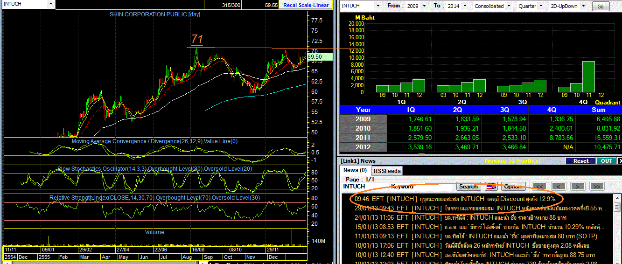The height and width of the screenshot is (264, 622).
Task: Click the 59.55 value in chart header
Action: click(271, 5)
